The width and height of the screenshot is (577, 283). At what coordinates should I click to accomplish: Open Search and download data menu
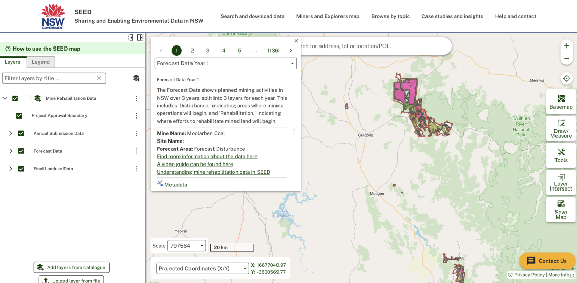[252, 16]
